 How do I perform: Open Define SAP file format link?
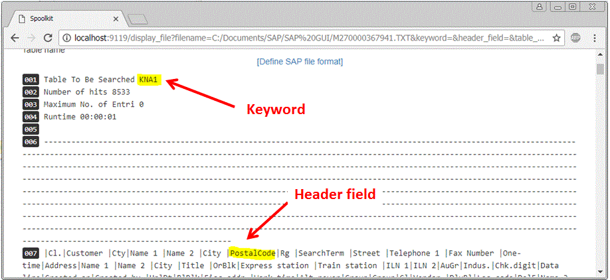[x=300, y=62]
